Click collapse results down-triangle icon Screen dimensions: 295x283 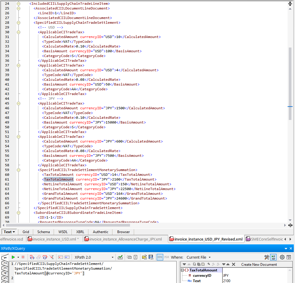[x=224, y=264]
